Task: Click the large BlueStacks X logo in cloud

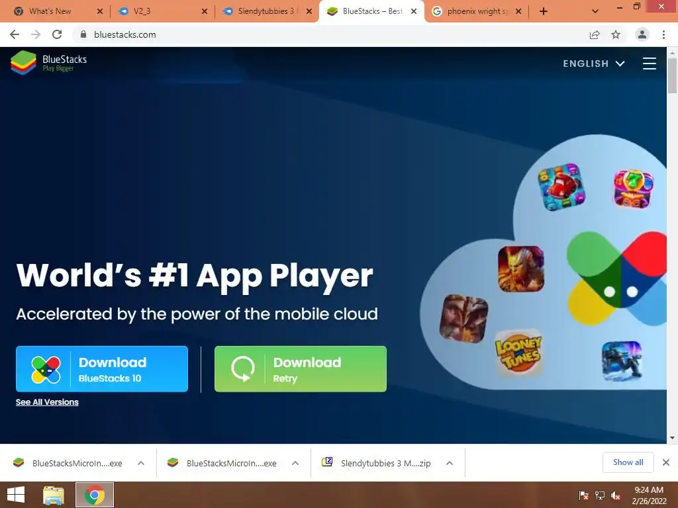Action: point(618,278)
